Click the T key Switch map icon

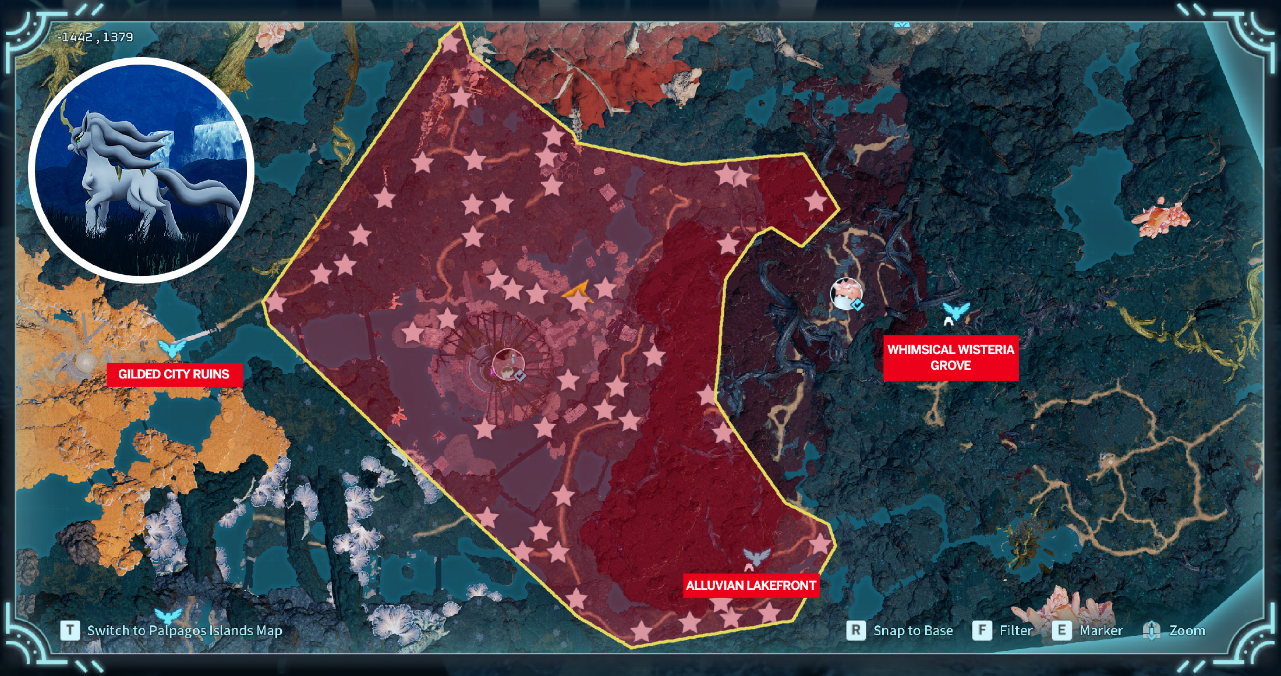coord(70,630)
